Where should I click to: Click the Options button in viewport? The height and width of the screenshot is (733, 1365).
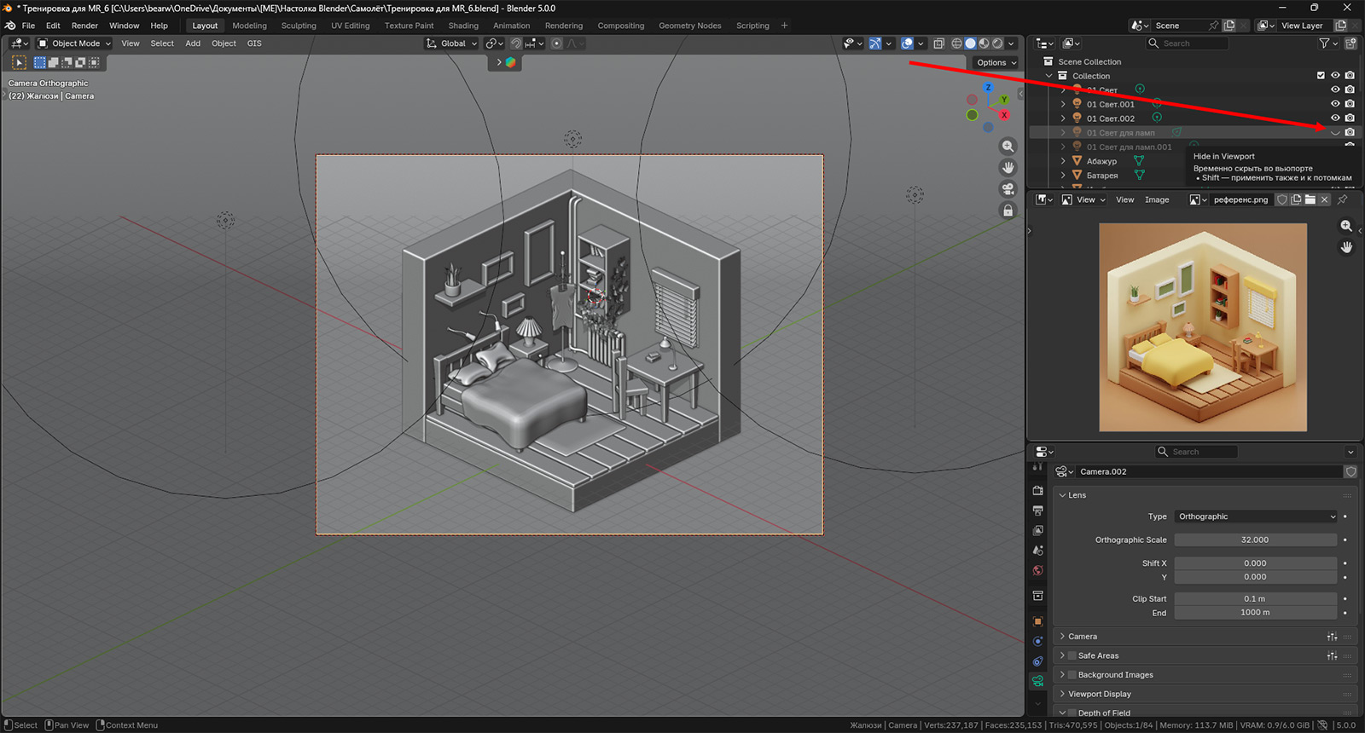click(x=996, y=62)
